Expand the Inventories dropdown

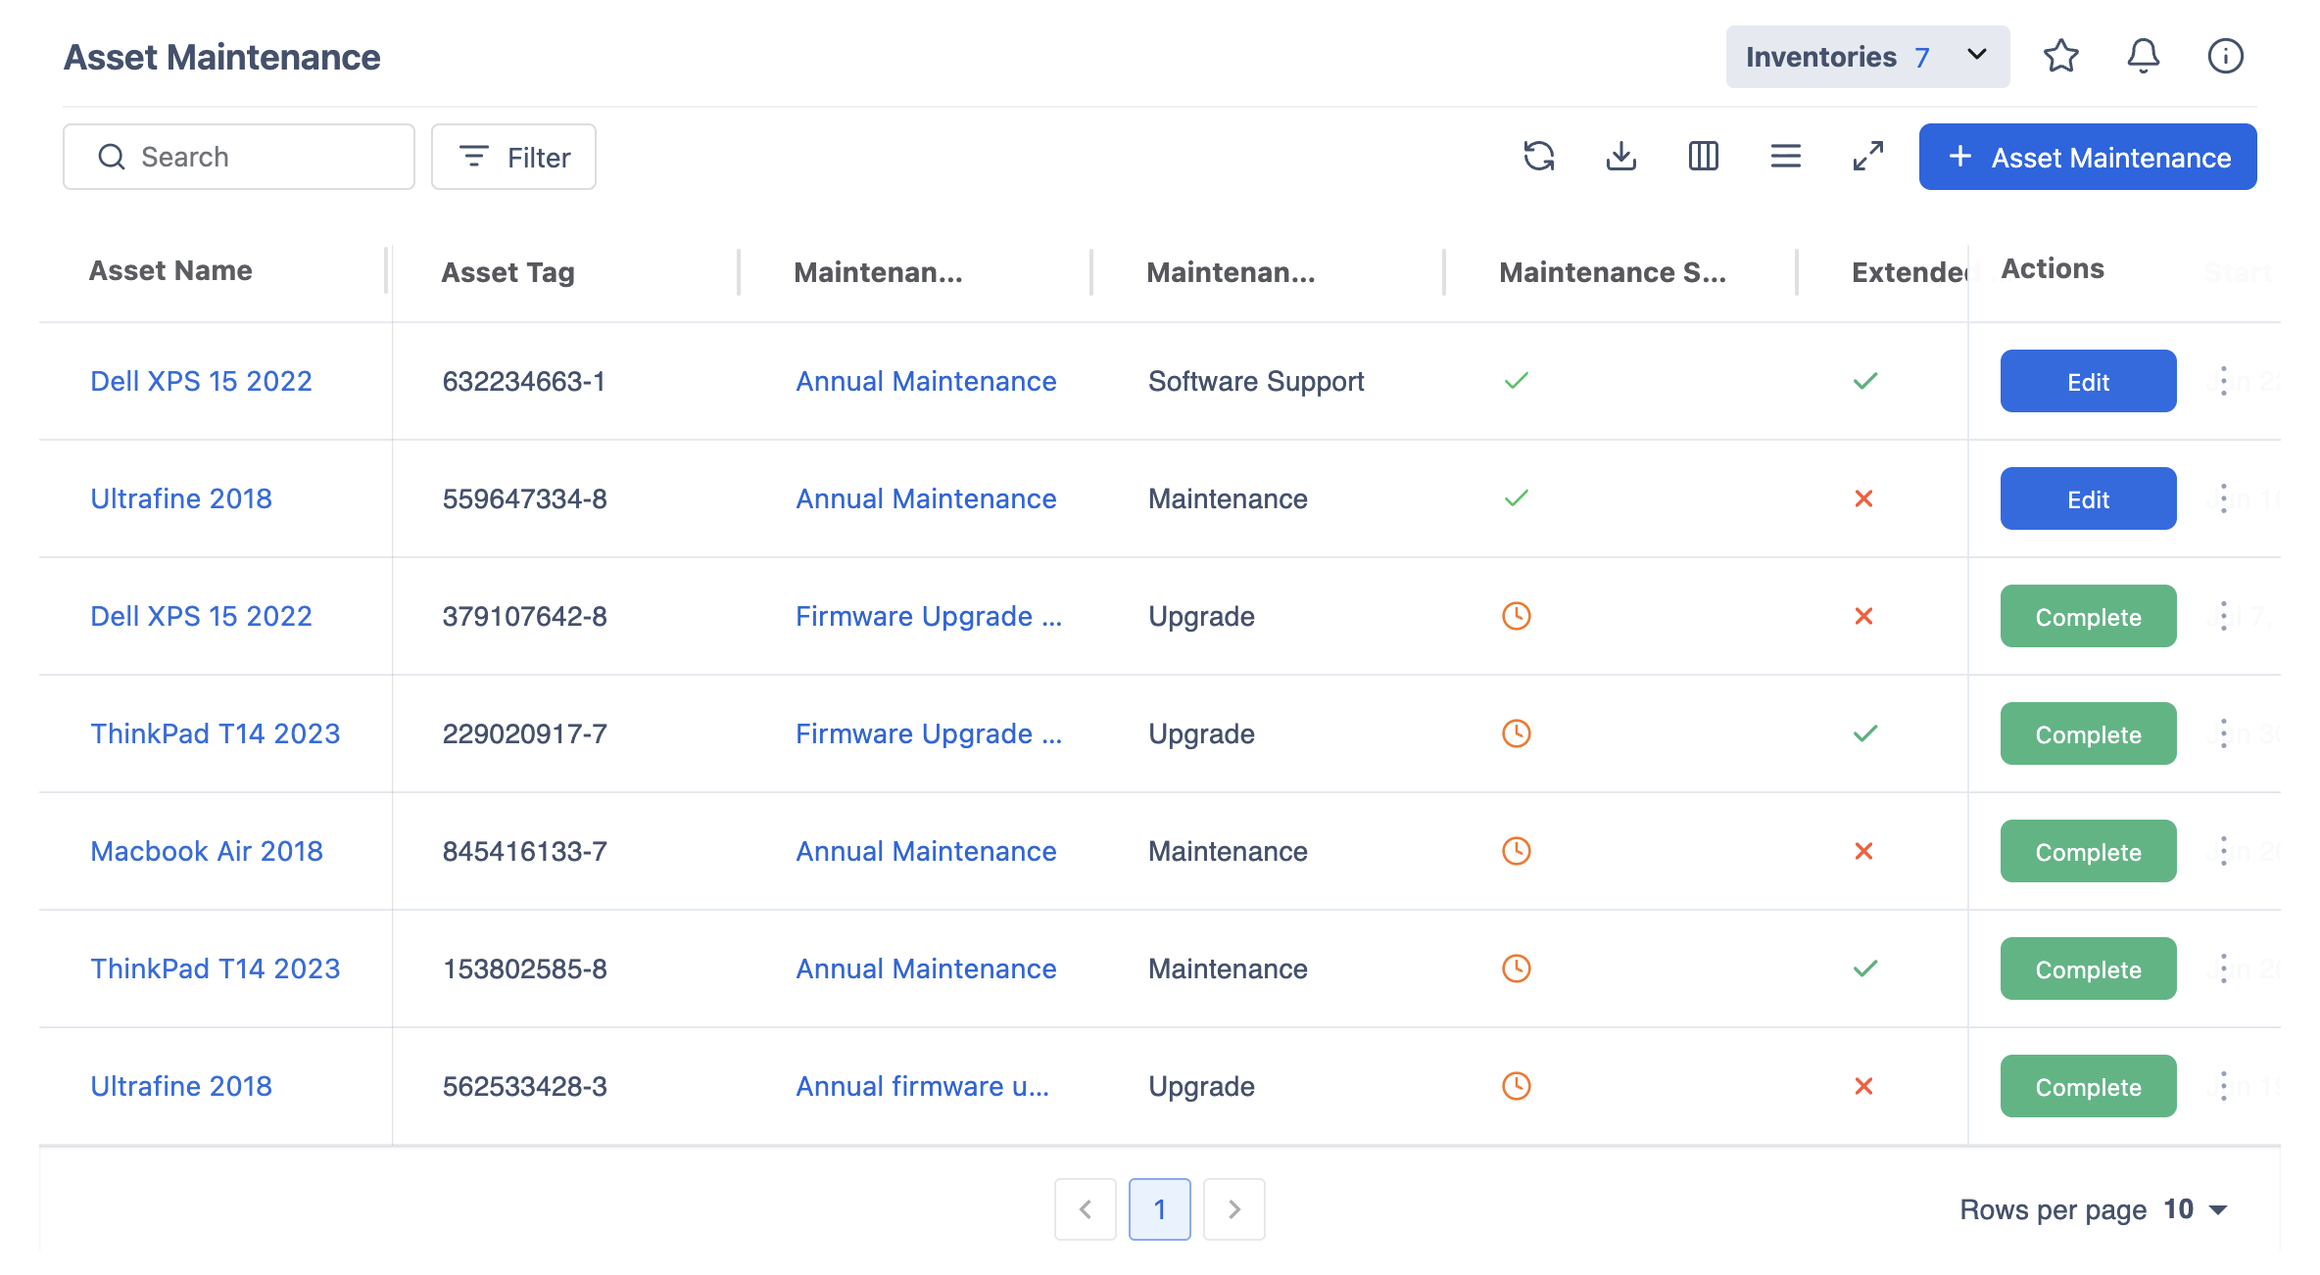pos(1868,57)
